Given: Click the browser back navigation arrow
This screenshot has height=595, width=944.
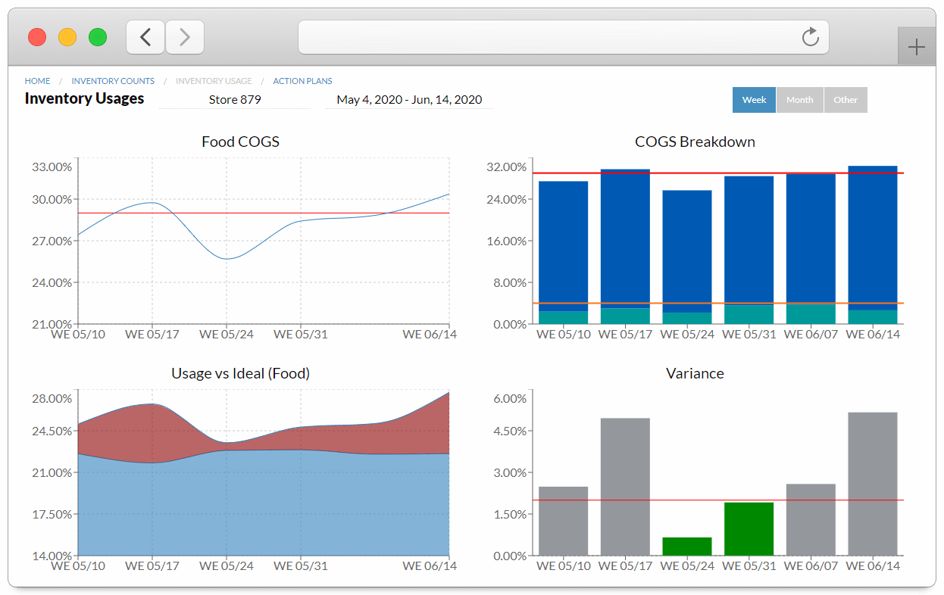Looking at the screenshot, I should [145, 36].
